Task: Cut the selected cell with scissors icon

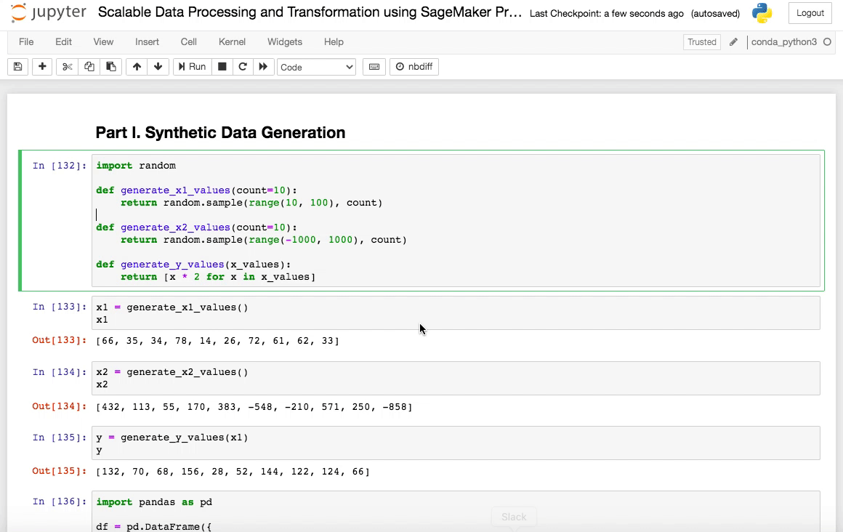Action: [x=67, y=67]
